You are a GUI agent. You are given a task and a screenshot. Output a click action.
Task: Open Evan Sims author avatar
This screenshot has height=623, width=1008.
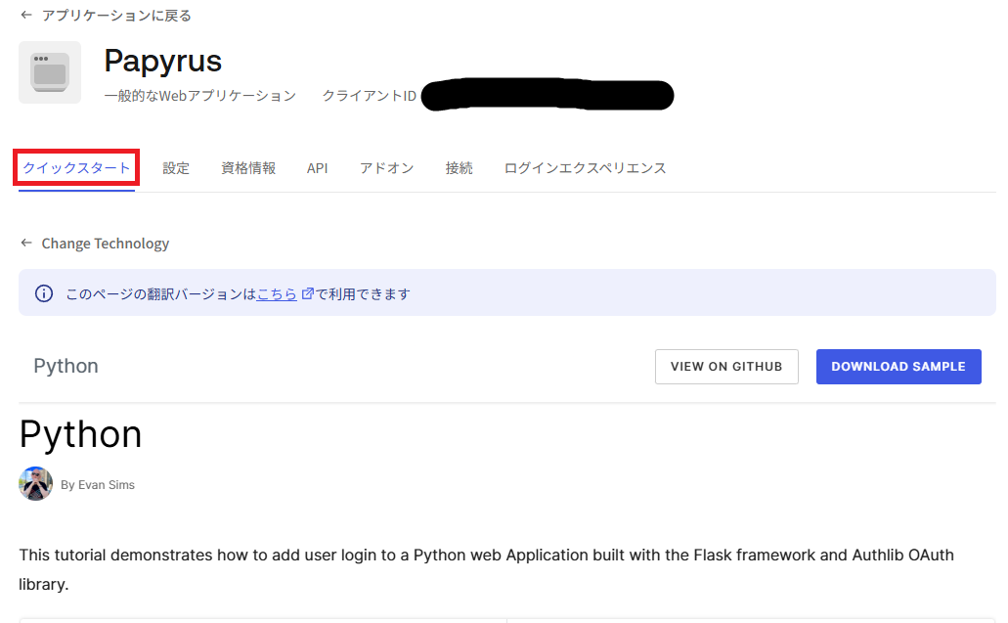tap(35, 483)
